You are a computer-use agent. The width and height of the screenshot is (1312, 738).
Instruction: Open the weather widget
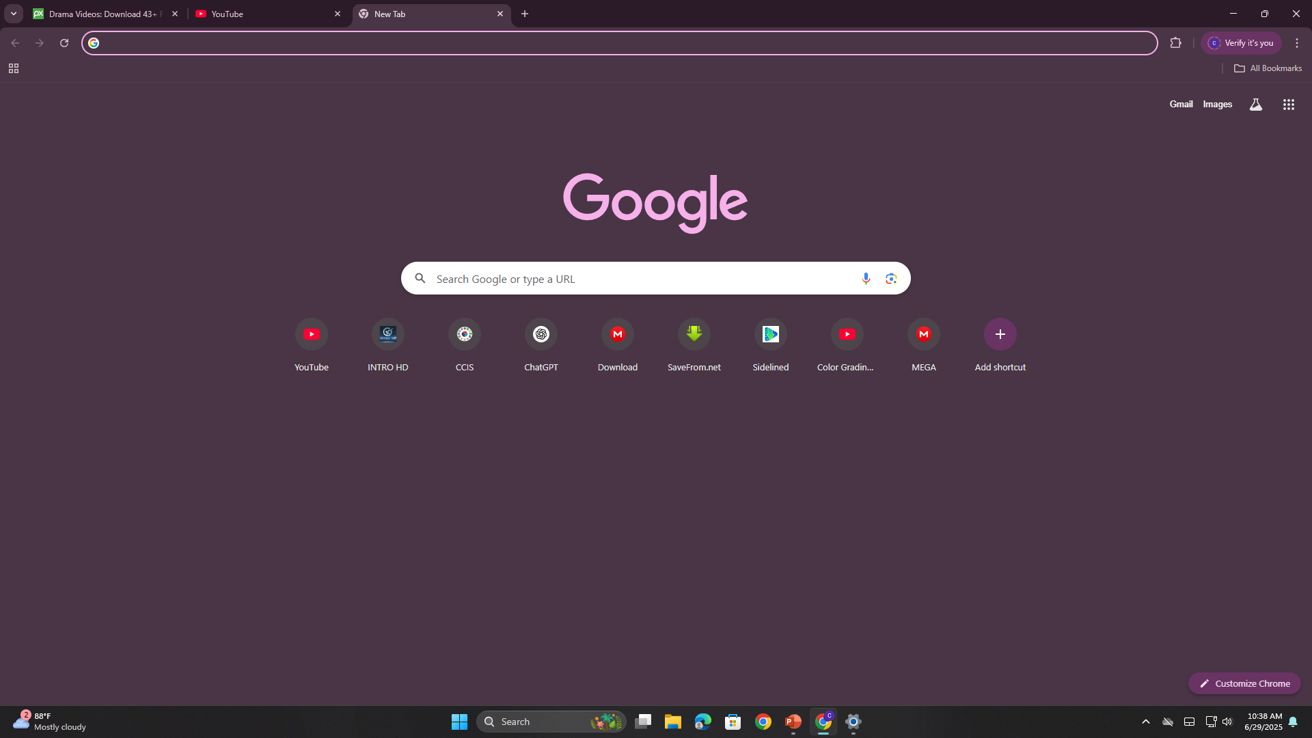click(50, 722)
